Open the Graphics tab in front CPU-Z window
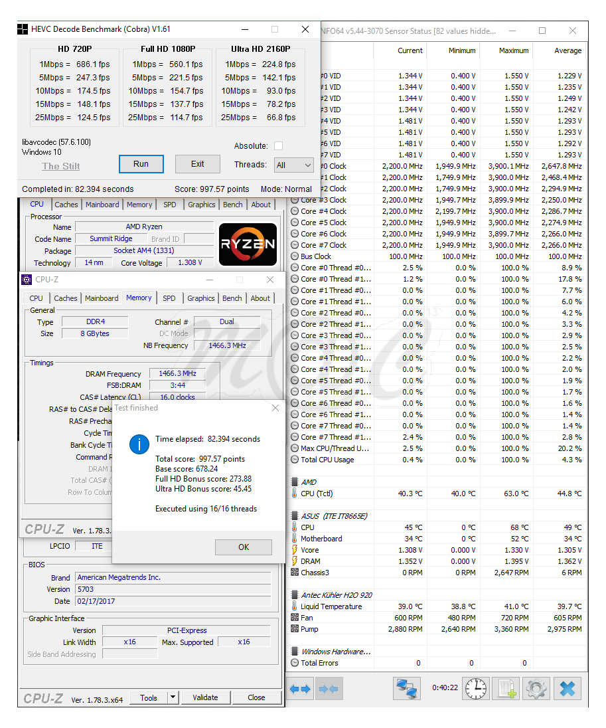Image resolution: width=606 pixels, height=728 pixels. click(201, 298)
